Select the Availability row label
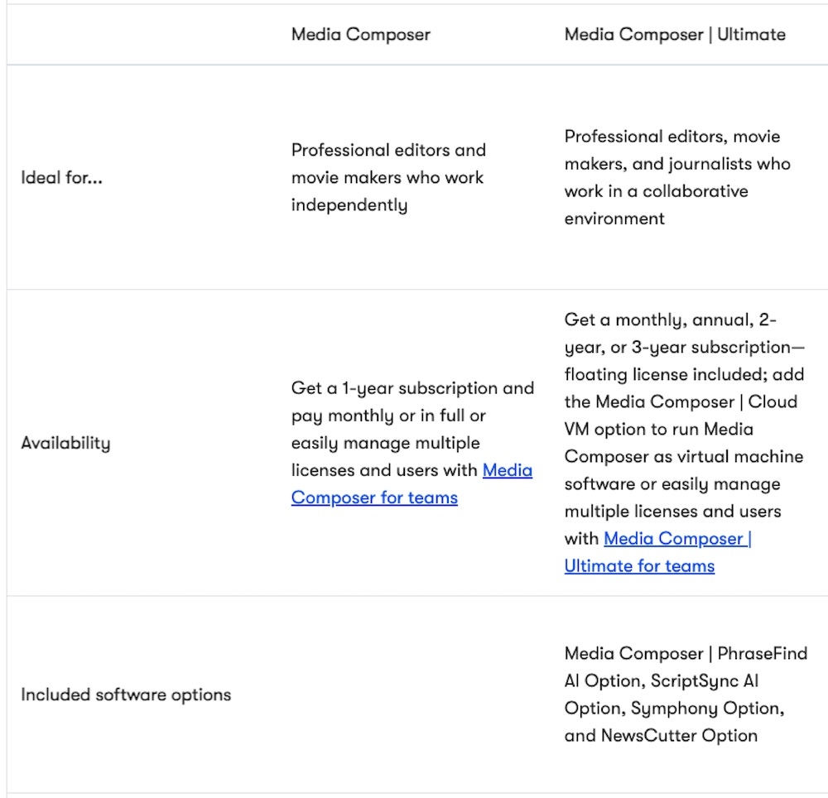This screenshot has height=798, width=828. coord(65,442)
